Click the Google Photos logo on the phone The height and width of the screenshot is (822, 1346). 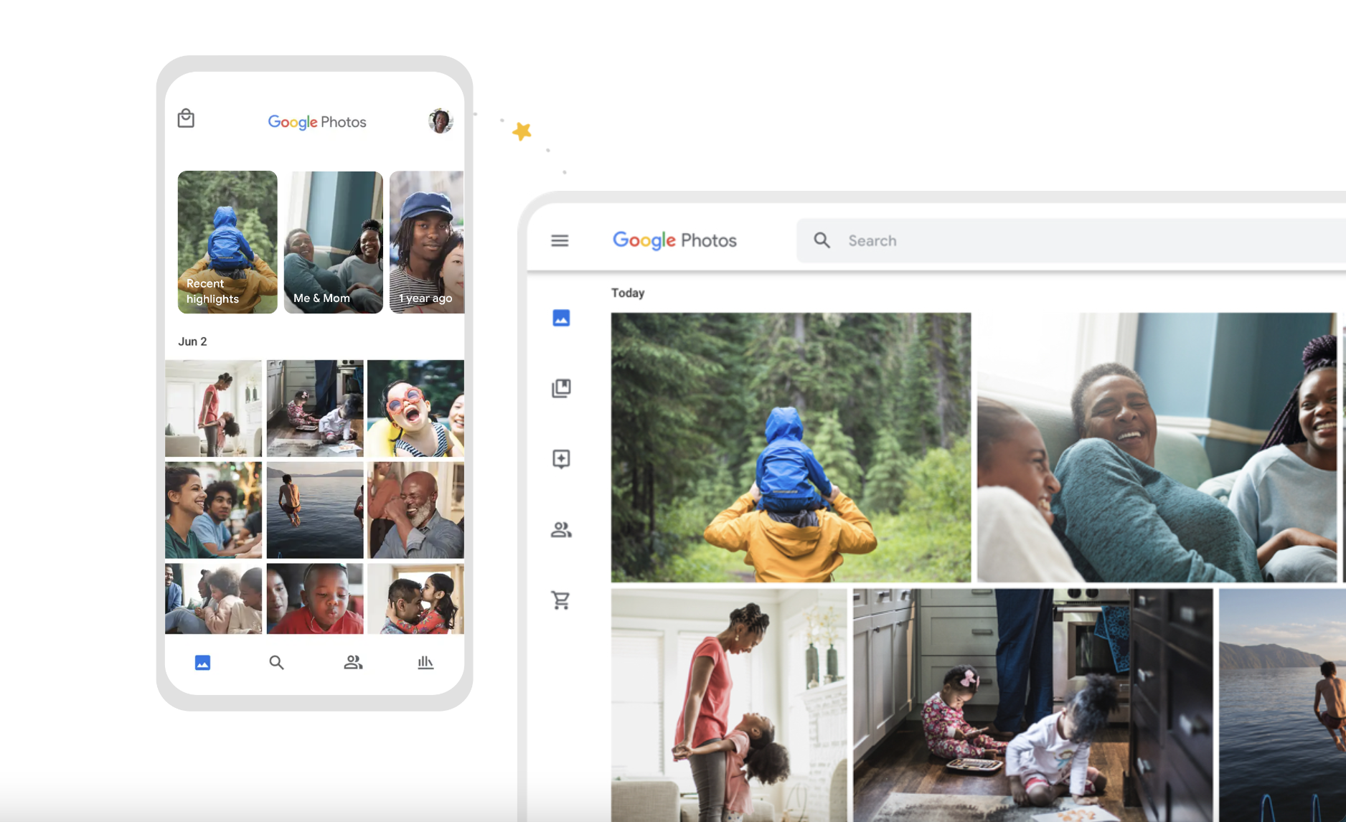pos(317,122)
